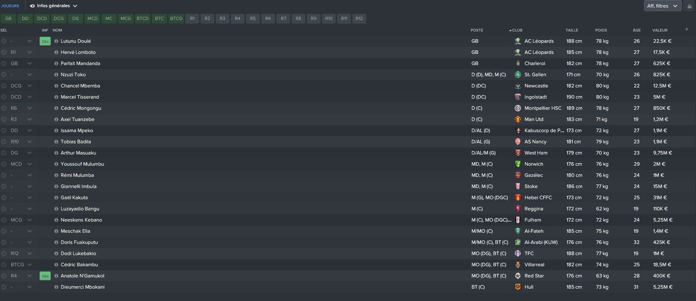
Task: Click the Newcastle club crest icon
Action: click(x=517, y=86)
